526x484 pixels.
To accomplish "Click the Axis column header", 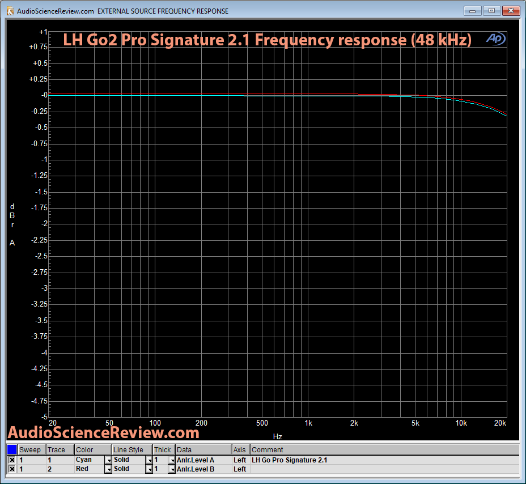I will click(241, 449).
